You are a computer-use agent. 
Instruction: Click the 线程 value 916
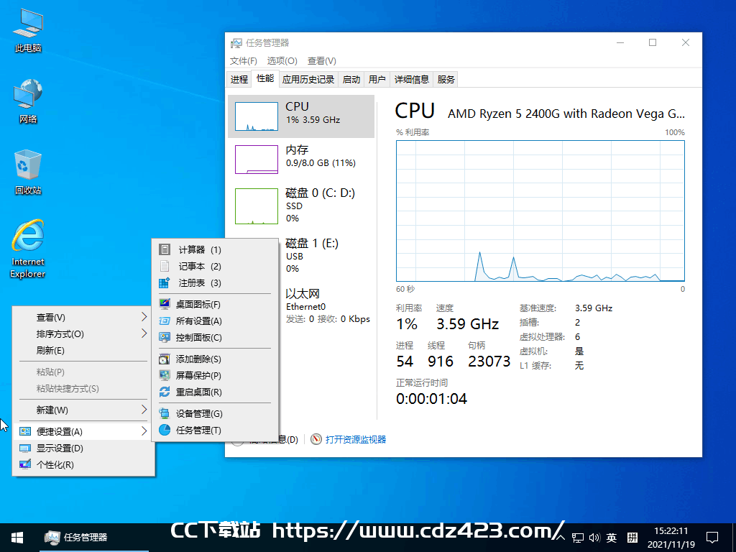point(441,362)
